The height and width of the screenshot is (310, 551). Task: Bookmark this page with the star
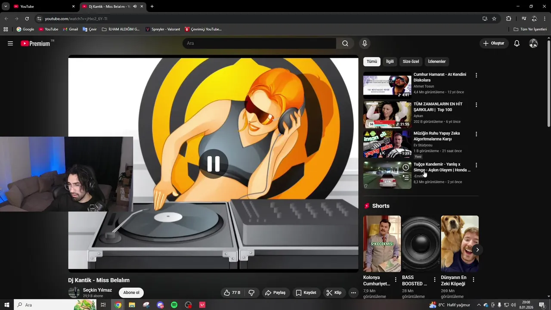click(494, 19)
